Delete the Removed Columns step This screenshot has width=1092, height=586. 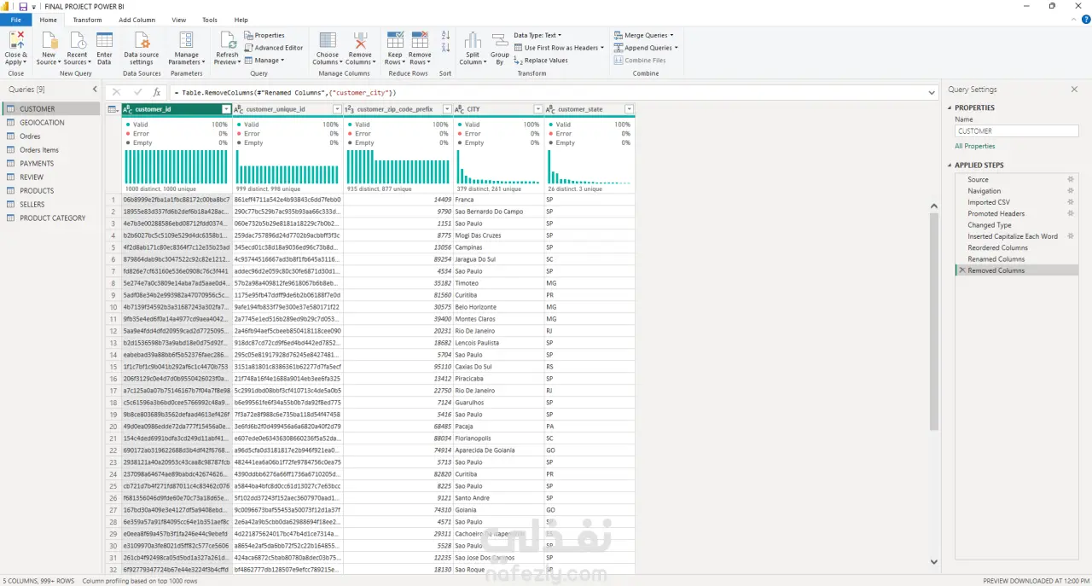[x=962, y=270]
